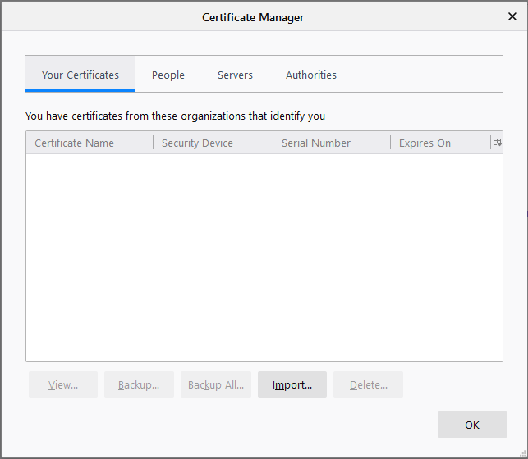
Task: Click the Certificate Manager title bar text
Action: tap(253, 17)
